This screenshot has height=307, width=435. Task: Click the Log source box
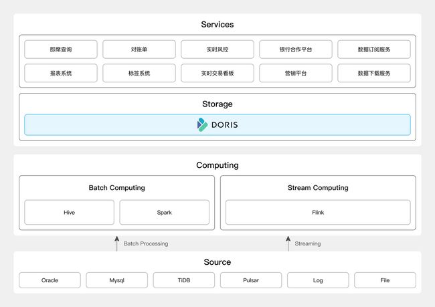[318, 280]
